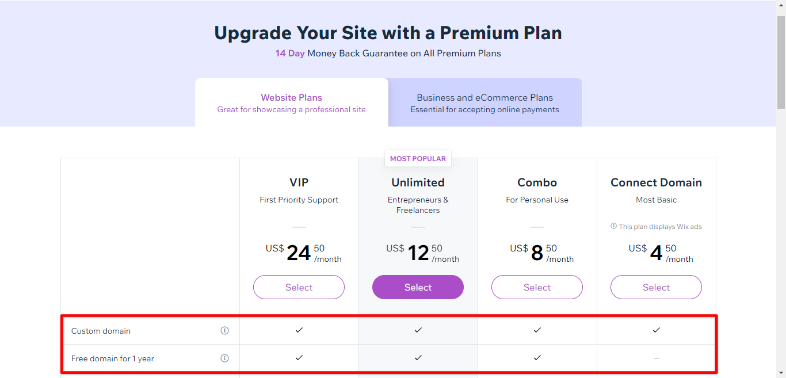Switch to Website Plans tab
Screen dimensions: 786x378
click(291, 103)
